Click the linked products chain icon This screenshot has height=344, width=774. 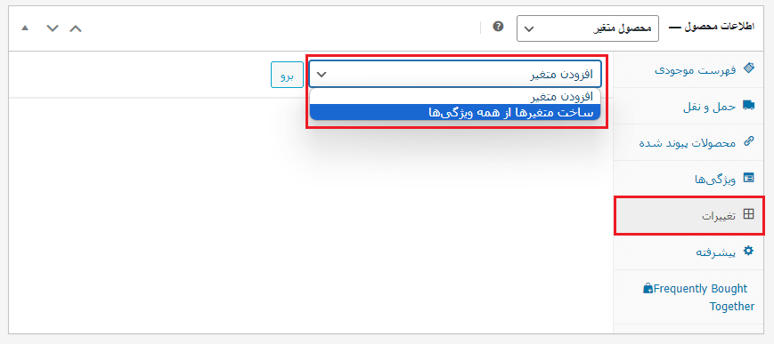(x=748, y=141)
